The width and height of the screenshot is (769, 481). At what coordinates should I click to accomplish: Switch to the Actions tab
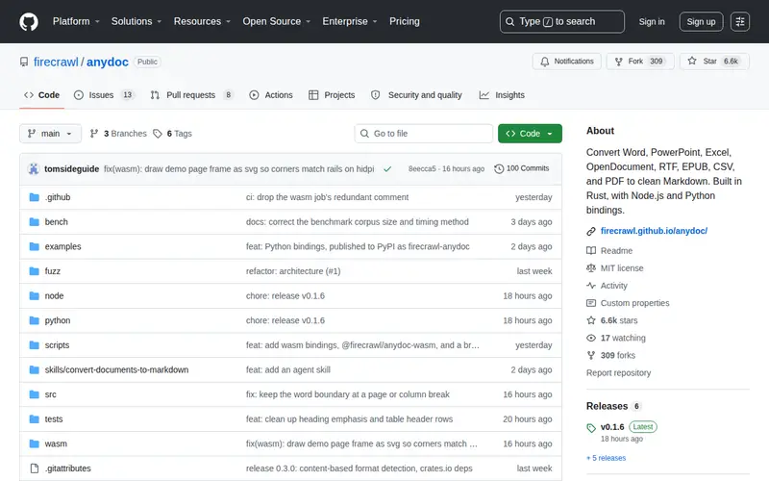[271, 95]
